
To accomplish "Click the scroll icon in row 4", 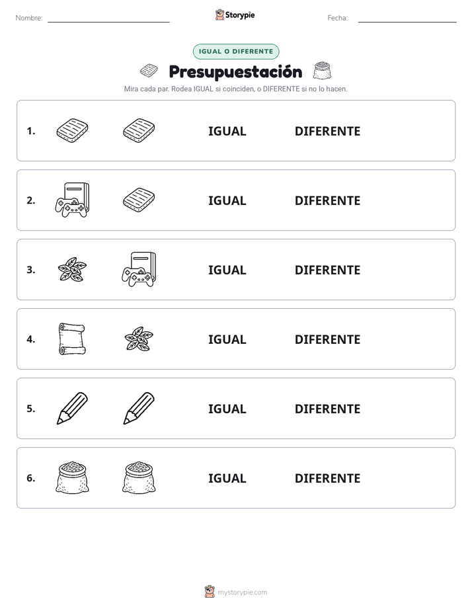I will (72, 339).
